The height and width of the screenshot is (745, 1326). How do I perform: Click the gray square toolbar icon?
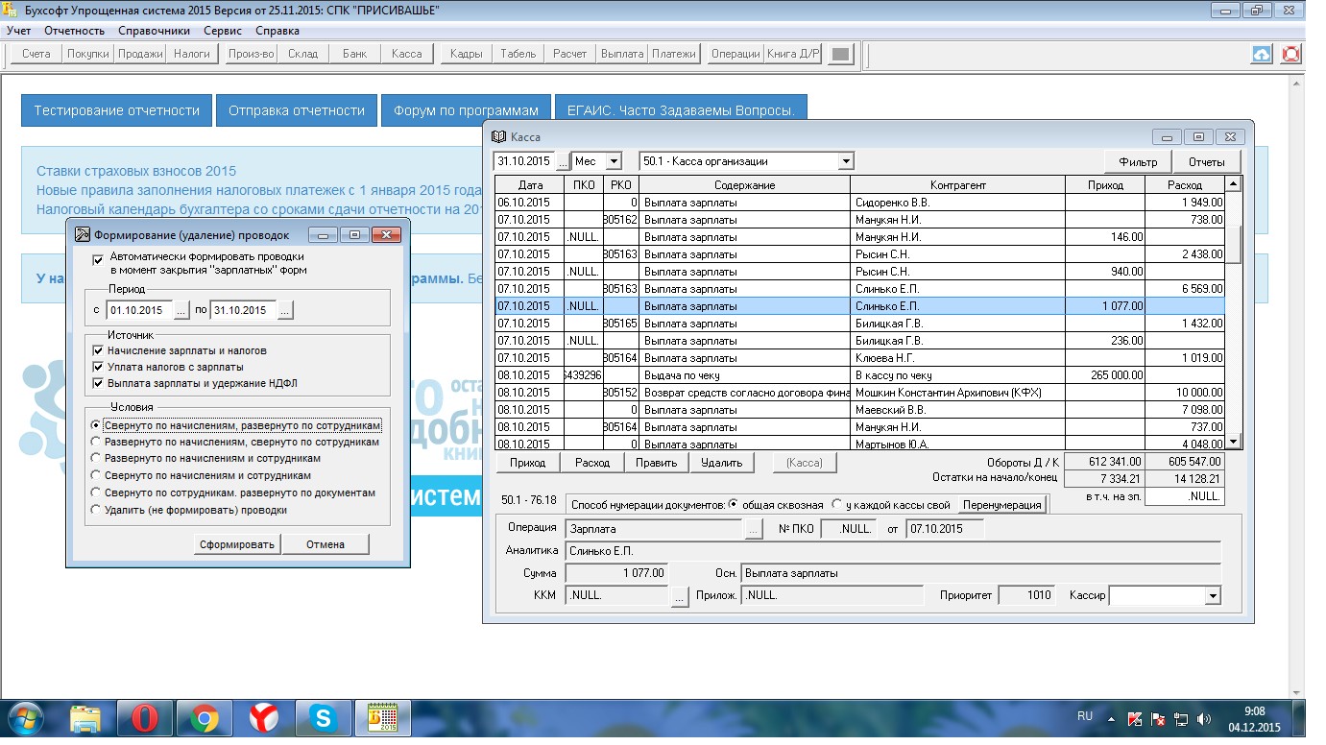coord(839,54)
